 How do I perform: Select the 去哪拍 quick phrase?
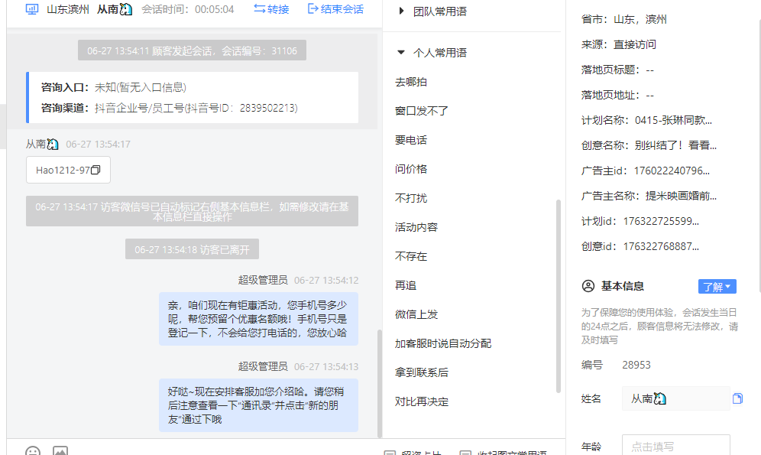point(411,82)
